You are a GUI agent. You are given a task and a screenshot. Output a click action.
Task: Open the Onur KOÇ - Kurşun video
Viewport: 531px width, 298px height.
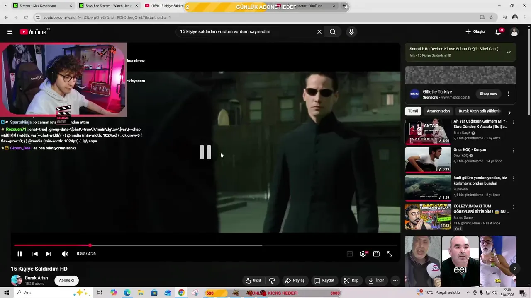click(470, 150)
